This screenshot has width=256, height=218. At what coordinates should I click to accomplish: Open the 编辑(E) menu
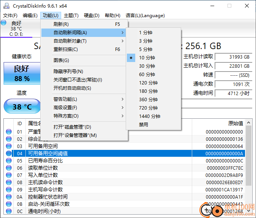[30, 16]
